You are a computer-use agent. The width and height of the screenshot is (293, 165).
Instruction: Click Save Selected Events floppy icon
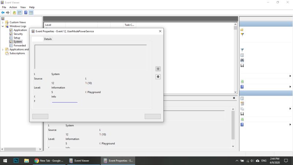pyautogui.click(x=242, y=114)
